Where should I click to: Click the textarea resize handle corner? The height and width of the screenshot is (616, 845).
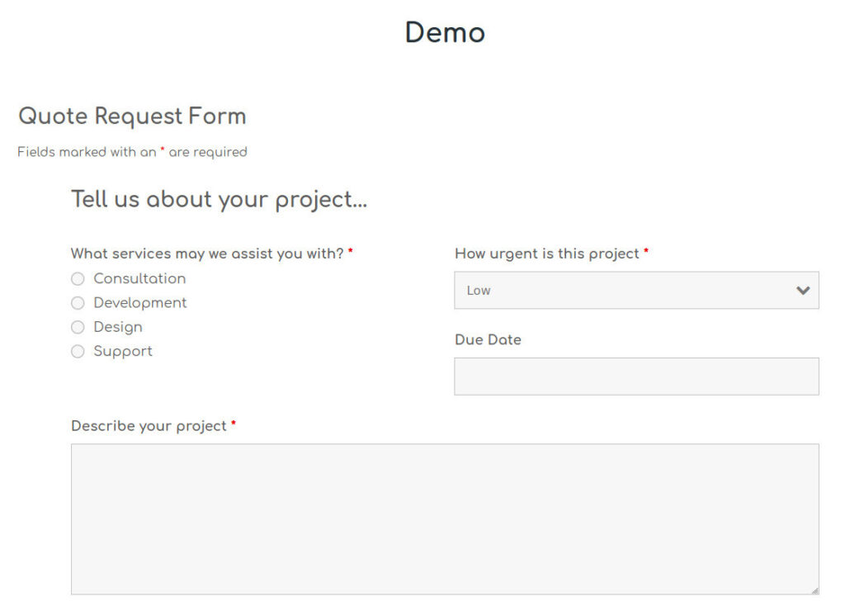[x=814, y=590]
